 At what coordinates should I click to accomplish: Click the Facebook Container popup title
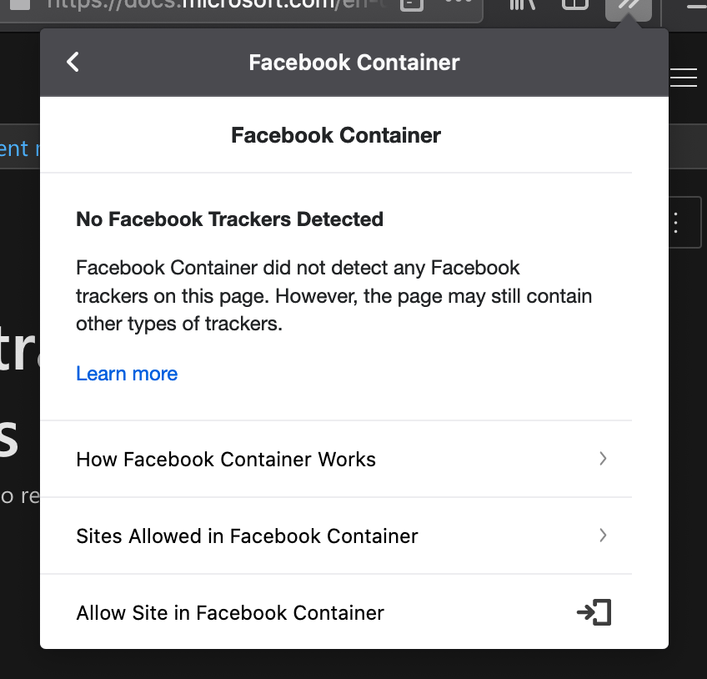353,62
